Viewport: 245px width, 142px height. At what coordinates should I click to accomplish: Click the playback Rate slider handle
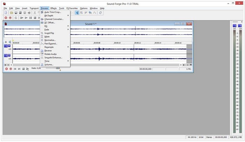coord(58,68)
